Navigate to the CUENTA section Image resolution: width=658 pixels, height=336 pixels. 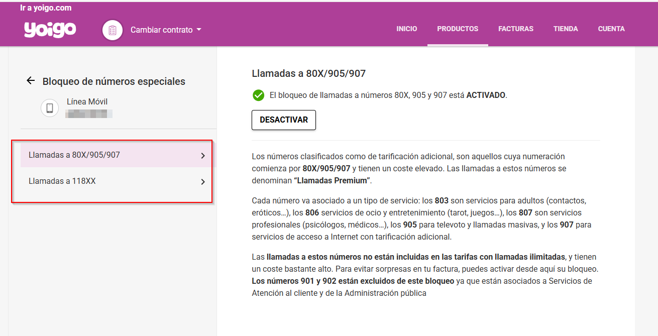tap(611, 29)
